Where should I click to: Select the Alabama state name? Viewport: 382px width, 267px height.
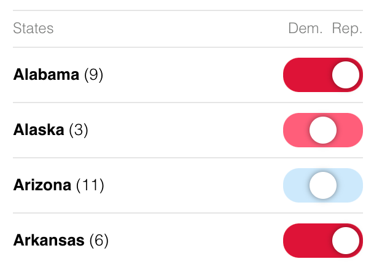[x=46, y=75]
